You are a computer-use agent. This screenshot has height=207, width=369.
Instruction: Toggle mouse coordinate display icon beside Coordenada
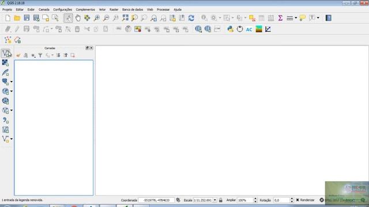click(178, 200)
